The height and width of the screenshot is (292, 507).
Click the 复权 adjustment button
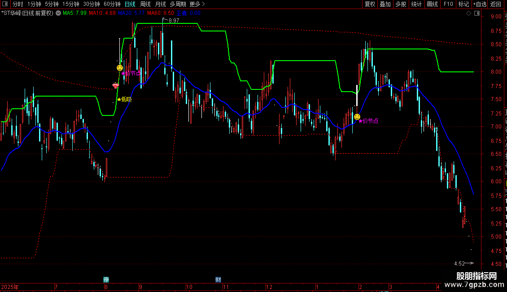(x=370, y=4)
